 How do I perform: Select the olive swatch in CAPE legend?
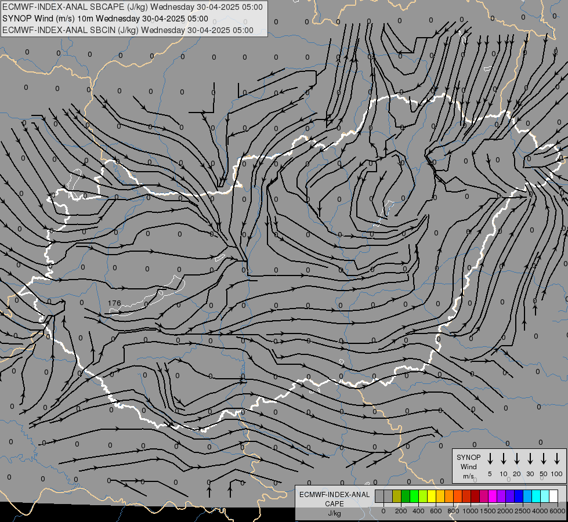pyautogui.click(x=397, y=496)
